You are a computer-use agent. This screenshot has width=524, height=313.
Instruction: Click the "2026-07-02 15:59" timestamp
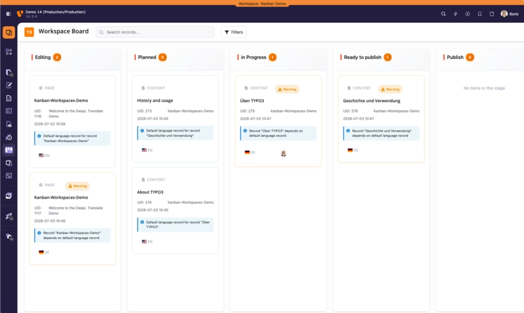click(50, 124)
